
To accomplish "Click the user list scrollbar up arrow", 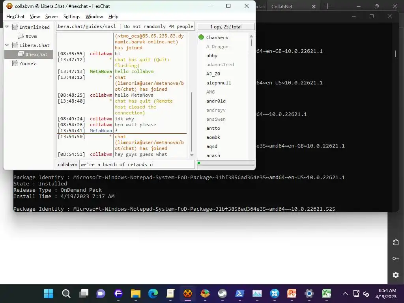I will [251, 36].
